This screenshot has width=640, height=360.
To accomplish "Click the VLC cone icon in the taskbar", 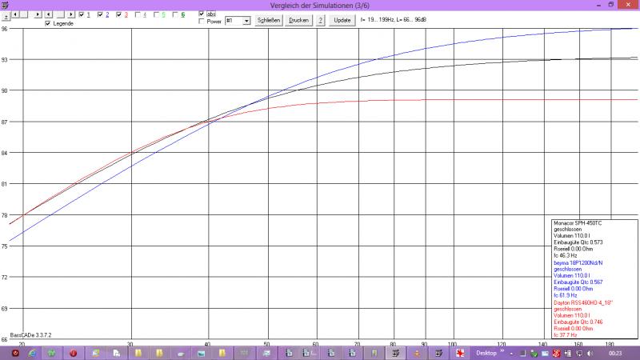I will 417,353.
